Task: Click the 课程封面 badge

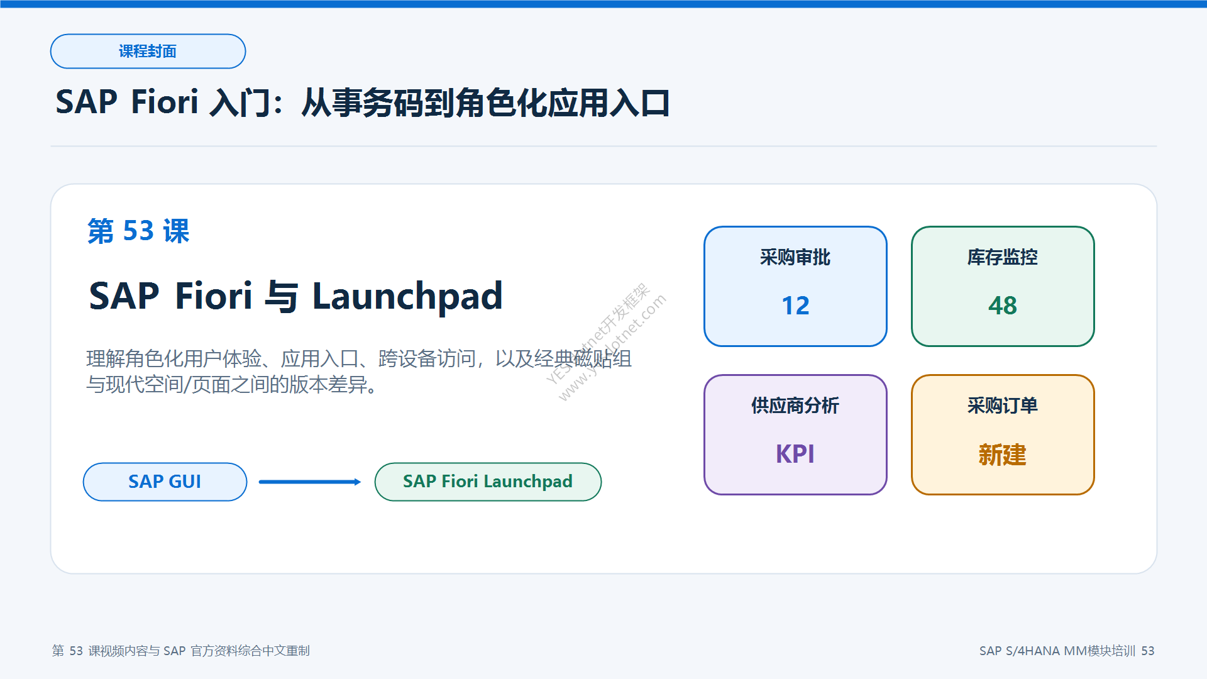Action: 148,51
